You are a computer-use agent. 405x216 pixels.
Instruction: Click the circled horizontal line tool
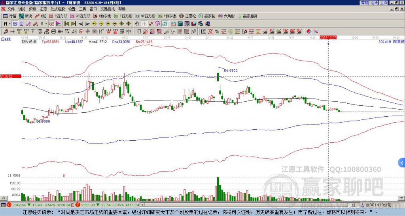[x=53, y=32]
